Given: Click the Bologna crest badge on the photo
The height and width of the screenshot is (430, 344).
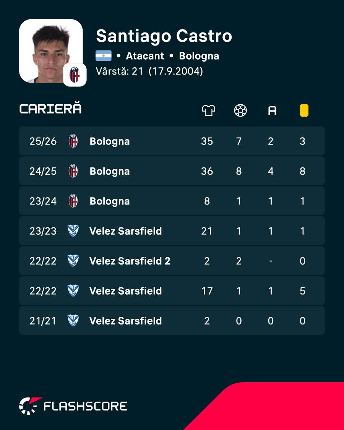Looking at the screenshot, I should (75, 75).
